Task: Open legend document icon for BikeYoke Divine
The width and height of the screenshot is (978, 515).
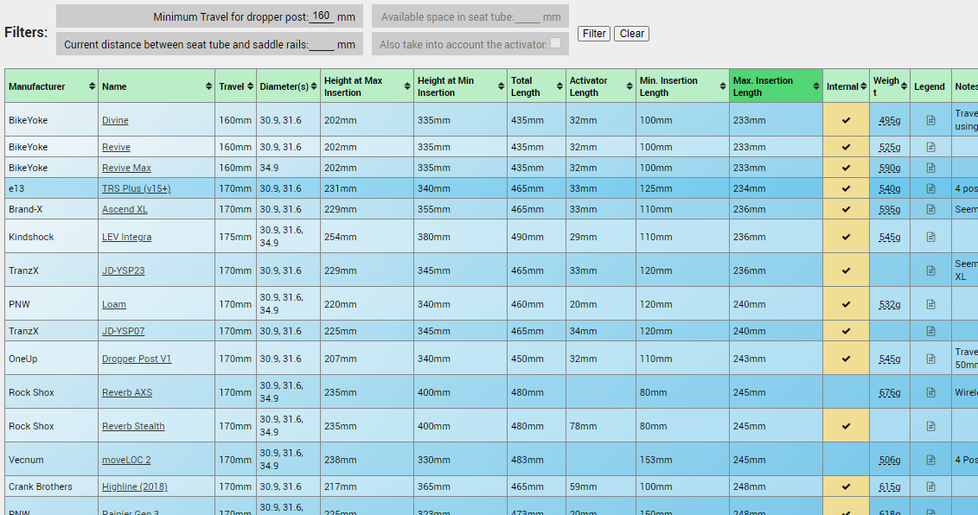Action: pos(930,120)
